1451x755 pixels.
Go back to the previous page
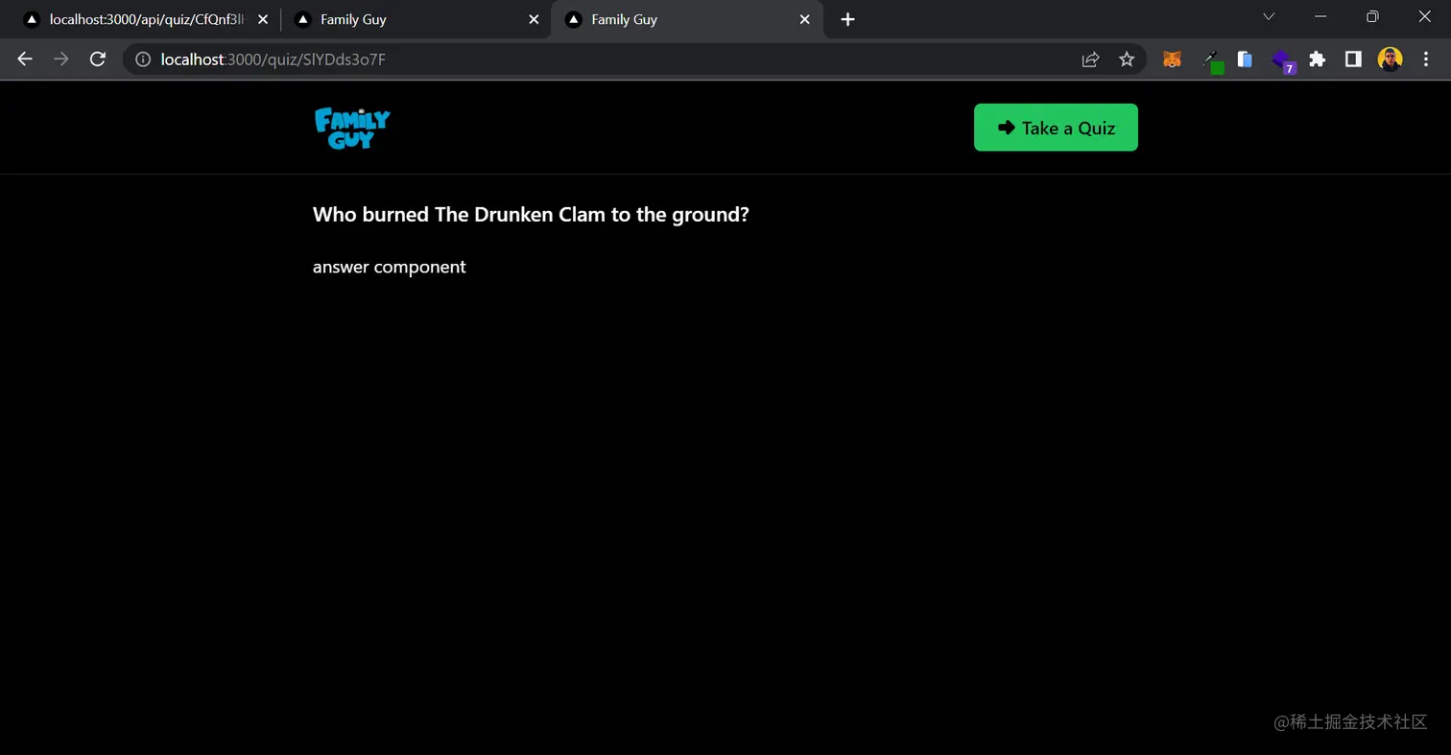coord(25,59)
